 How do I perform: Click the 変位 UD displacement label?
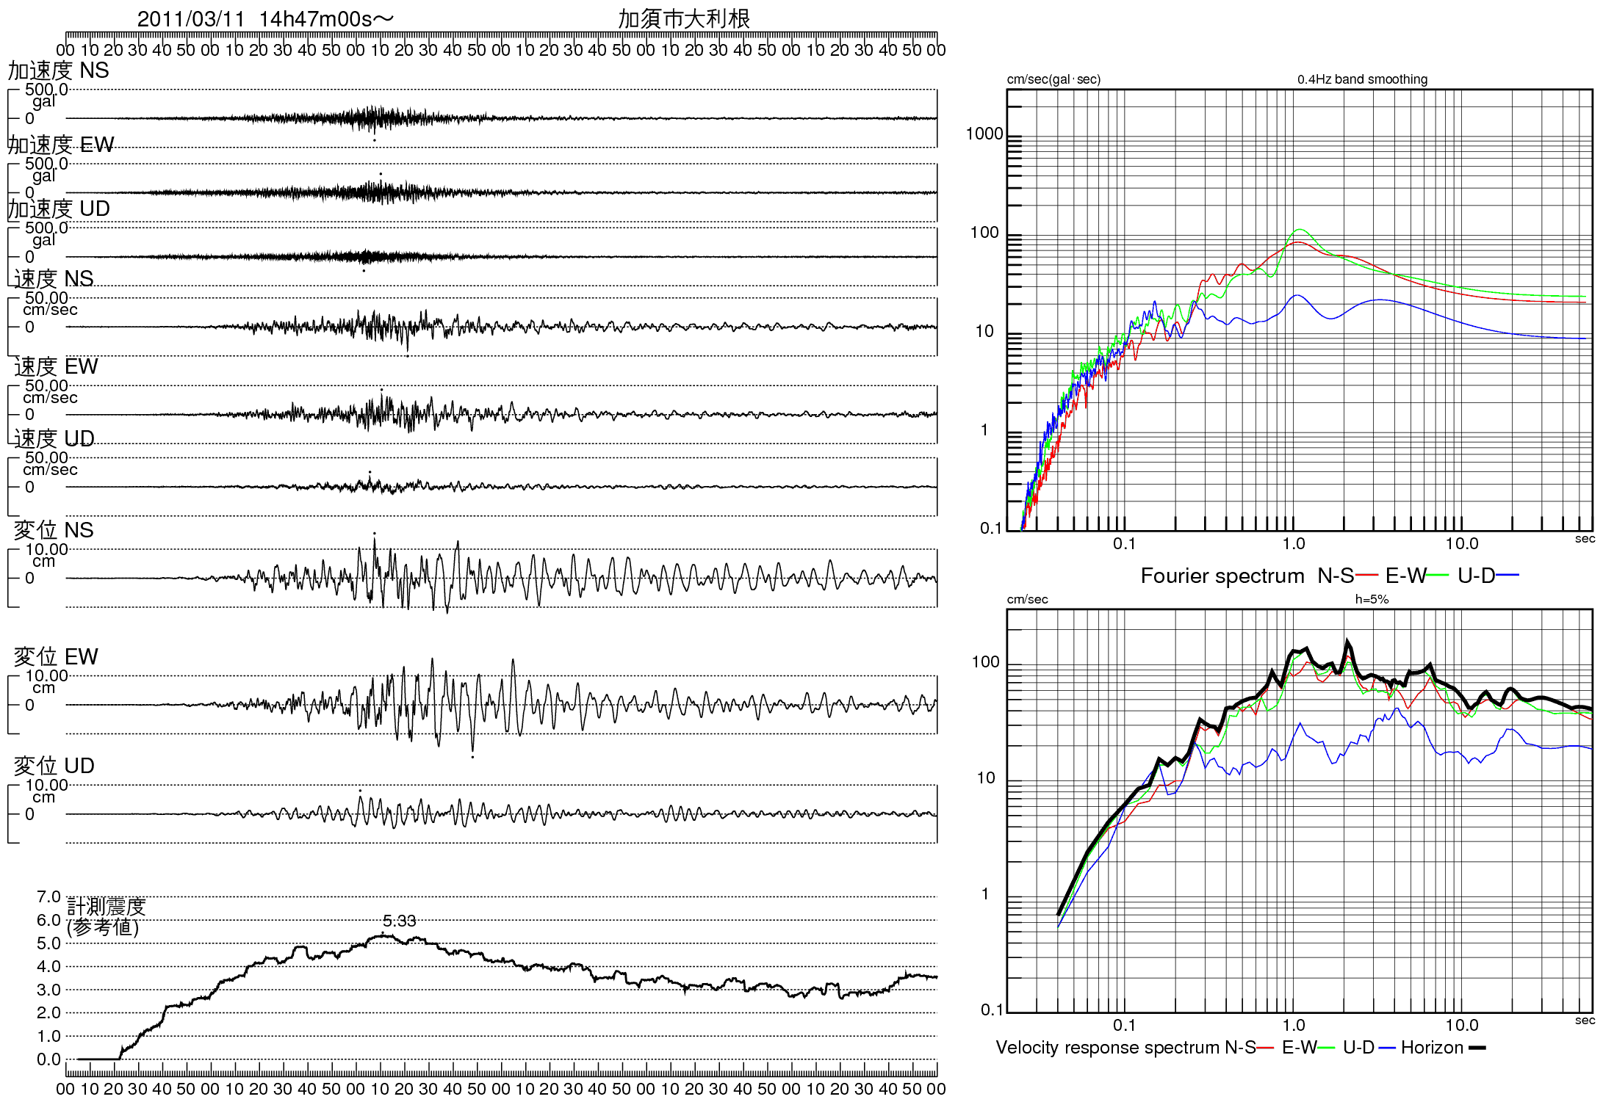(x=54, y=766)
